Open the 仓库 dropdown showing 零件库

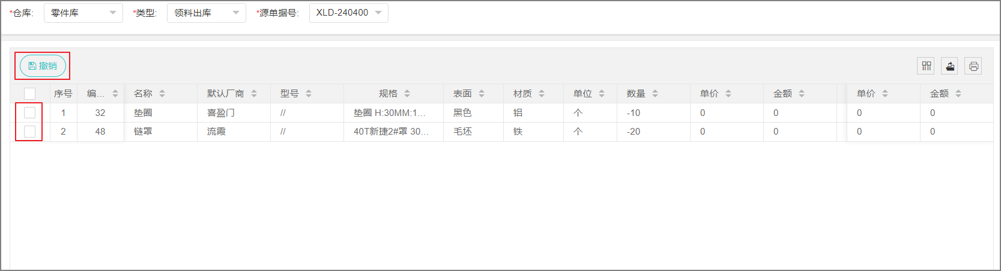(83, 13)
